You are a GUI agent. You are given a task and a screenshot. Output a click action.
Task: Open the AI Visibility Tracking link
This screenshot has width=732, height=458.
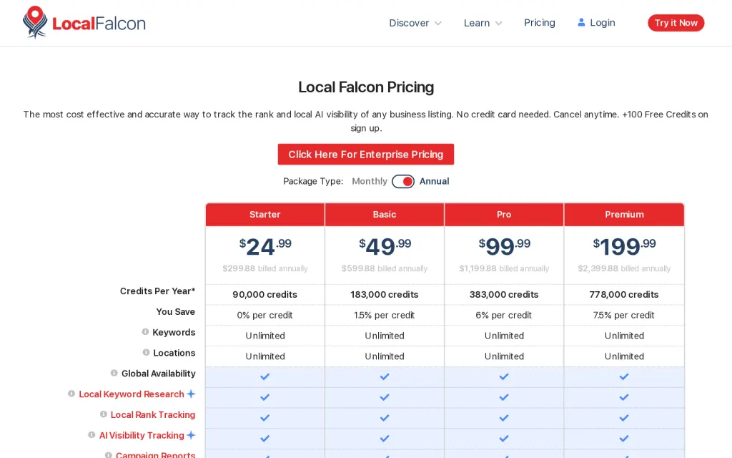pyautogui.click(x=142, y=435)
